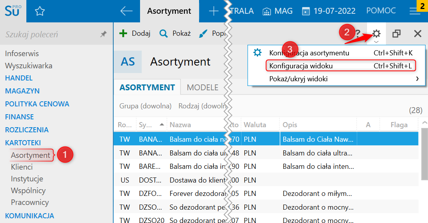Collapse the KARTOTEKI section
Screen dimensions: 428x223
click(x=23, y=143)
